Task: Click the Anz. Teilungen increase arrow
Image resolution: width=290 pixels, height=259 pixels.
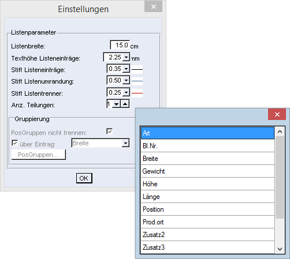Action: [x=125, y=104]
